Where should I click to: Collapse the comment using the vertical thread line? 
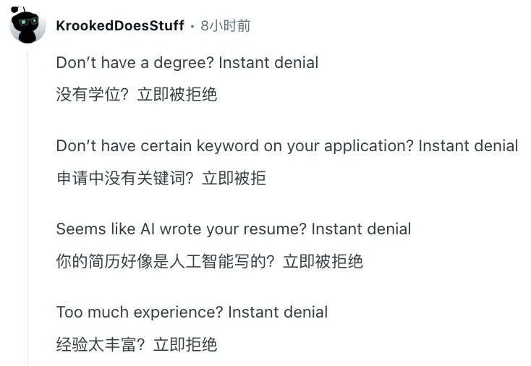tap(27, 208)
